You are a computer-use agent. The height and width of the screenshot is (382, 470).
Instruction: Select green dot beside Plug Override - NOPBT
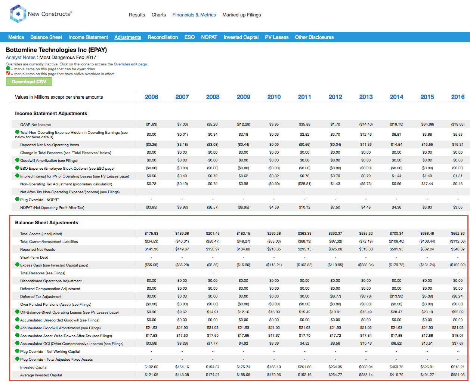tap(18, 199)
